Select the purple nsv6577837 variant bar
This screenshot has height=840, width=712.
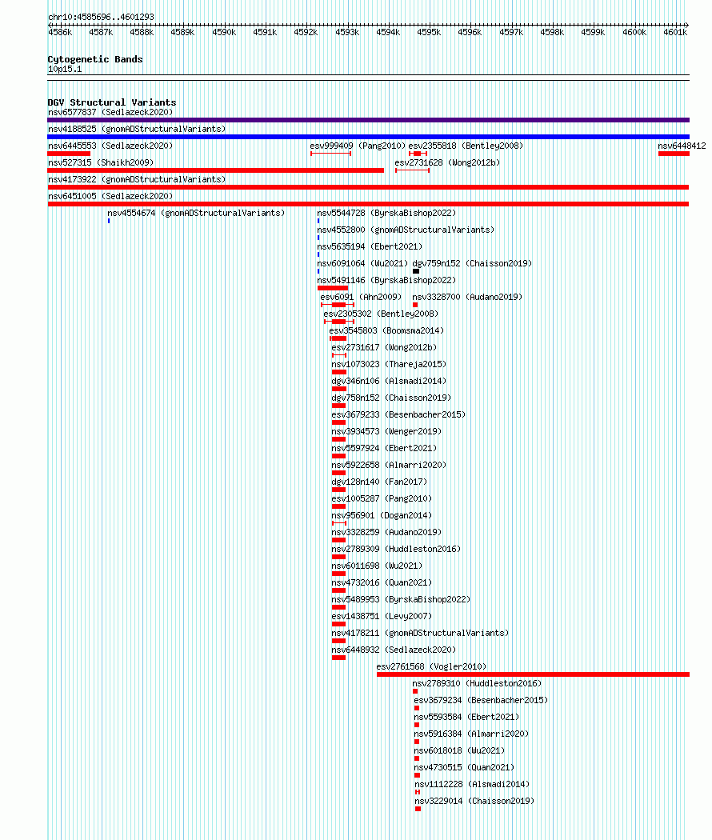click(368, 120)
